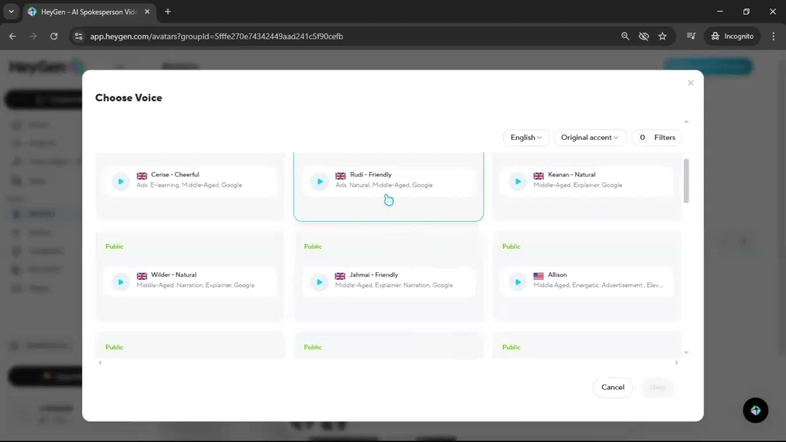Viewport: 786px width, 442px height.
Task: Expand the Original accent dropdown
Action: [589, 138]
